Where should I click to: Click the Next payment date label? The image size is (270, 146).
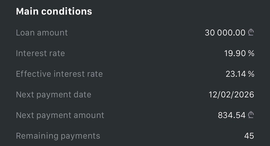(54, 95)
